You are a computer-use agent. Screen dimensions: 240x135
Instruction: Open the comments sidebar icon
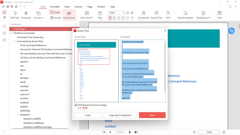click(x=5, y=40)
